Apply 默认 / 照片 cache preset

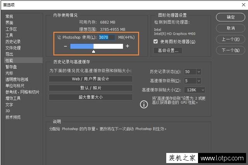click(x=91, y=88)
